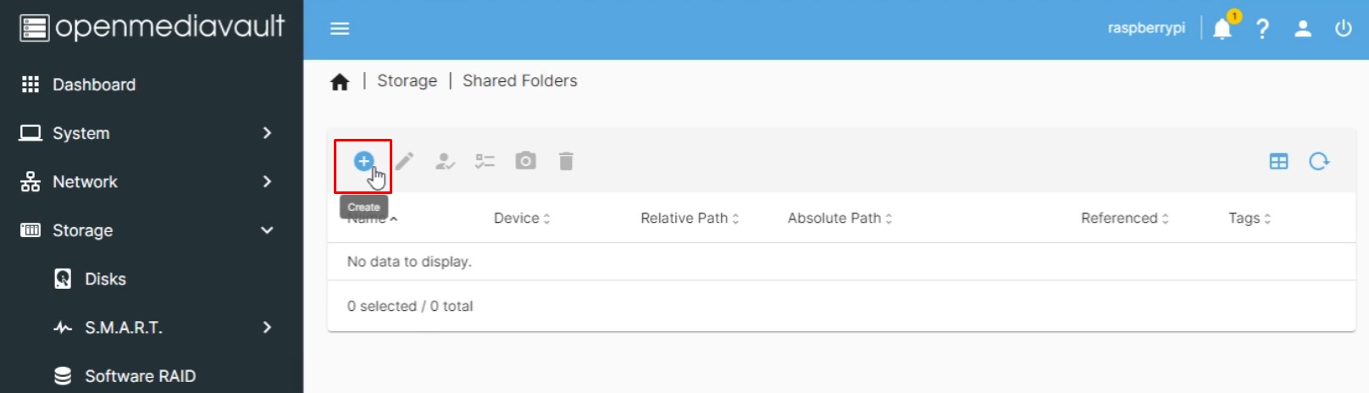The width and height of the screenshot is (1369, 393).
Task: Open the notifications bell
Action: [x=1222, y=30]
